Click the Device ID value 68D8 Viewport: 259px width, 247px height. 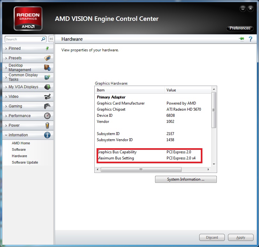[170, 115]
